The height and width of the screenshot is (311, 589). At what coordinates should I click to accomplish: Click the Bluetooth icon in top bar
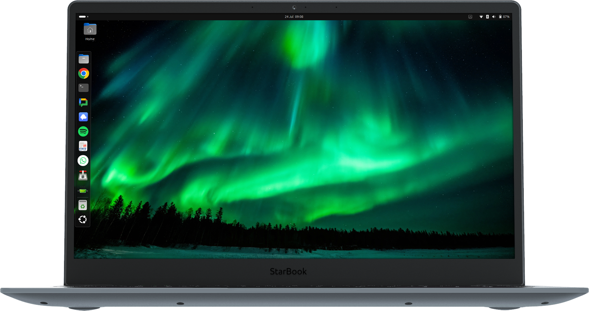487,17
